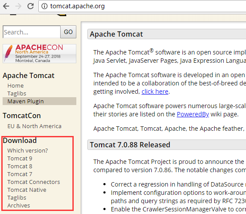Viewport: 246px width, 214px height.
Task: Open the Archives download link
Action: (19, 205)
